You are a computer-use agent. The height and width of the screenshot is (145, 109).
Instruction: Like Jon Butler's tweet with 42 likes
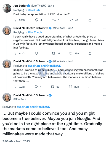coord(71,20)
